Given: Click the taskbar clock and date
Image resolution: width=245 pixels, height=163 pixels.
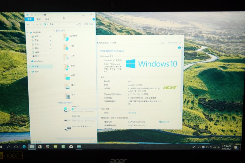Looking at the screenshot, I should pyautogui.click(x=226, y=148).
